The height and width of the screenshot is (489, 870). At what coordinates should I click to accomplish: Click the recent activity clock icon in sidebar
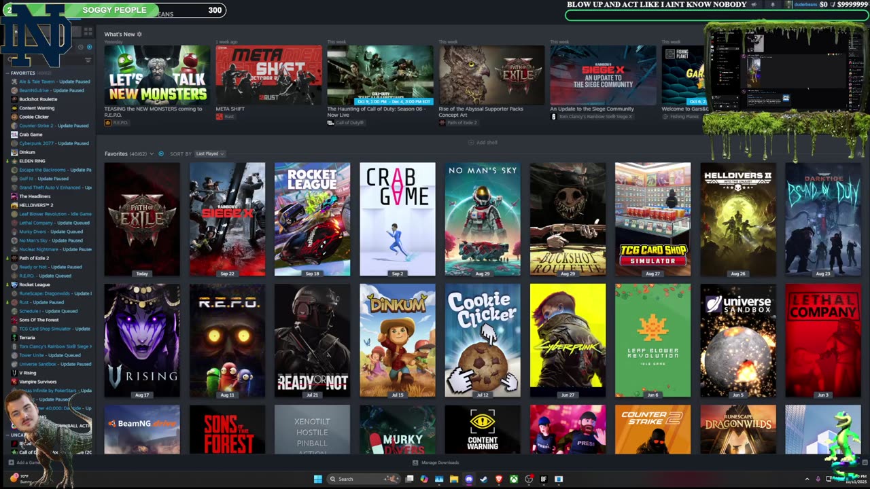(x=80, y=47)
